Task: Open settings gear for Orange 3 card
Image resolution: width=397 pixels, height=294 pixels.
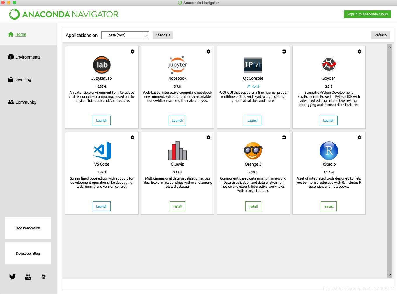Action: (x=284, y=137)
